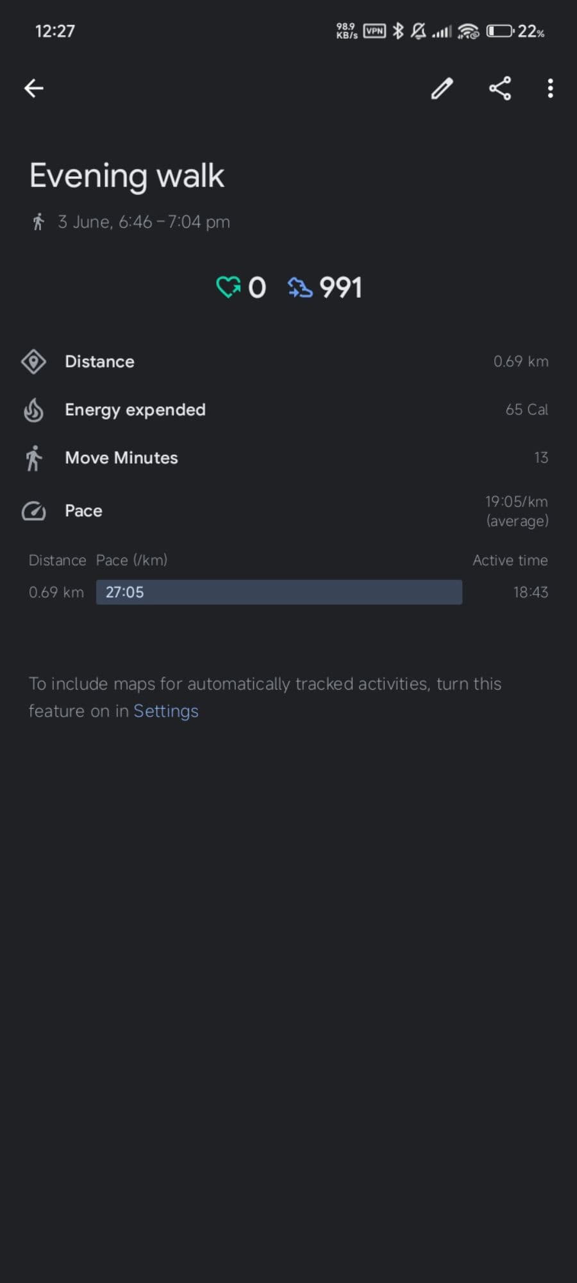
Task: Open the Settings link
Action: 166,711
